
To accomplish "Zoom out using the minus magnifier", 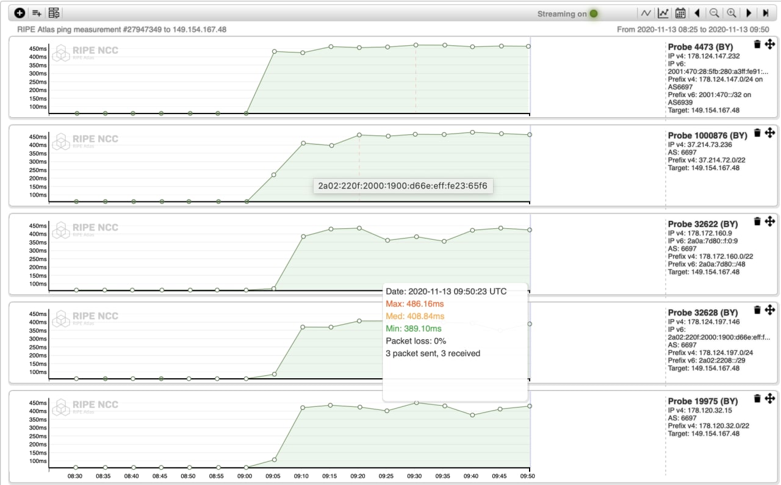I will point(714,13).
